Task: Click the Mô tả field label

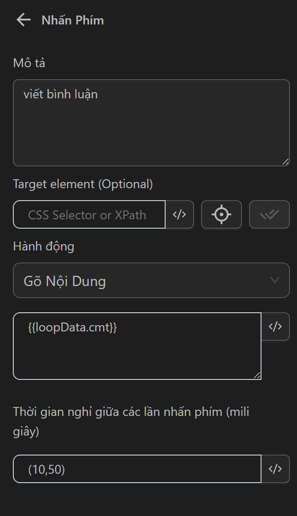Action: (x=29, y=63)
